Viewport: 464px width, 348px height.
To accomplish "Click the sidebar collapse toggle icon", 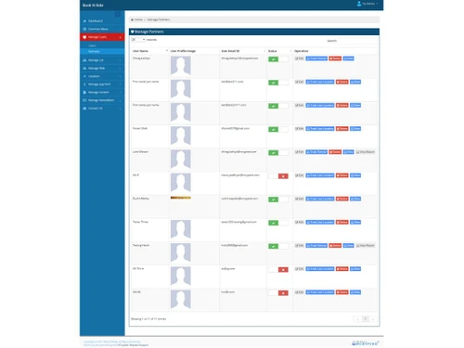I will 118,14.
